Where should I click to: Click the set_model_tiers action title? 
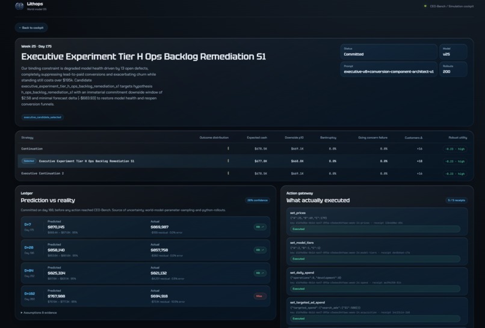click(x=302, y=243)
